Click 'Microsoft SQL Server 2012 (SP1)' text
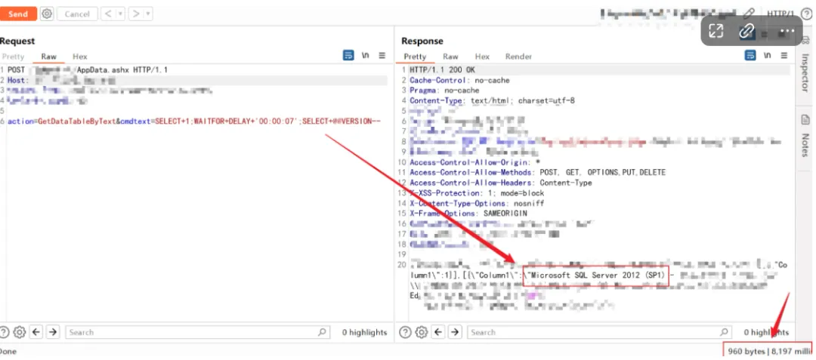Viewport: 816px width, 360px height. [597, 275]
